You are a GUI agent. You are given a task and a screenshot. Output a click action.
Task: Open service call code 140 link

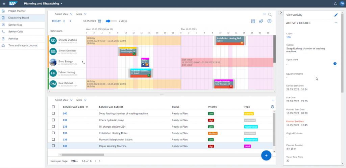[x=65, y=113]
